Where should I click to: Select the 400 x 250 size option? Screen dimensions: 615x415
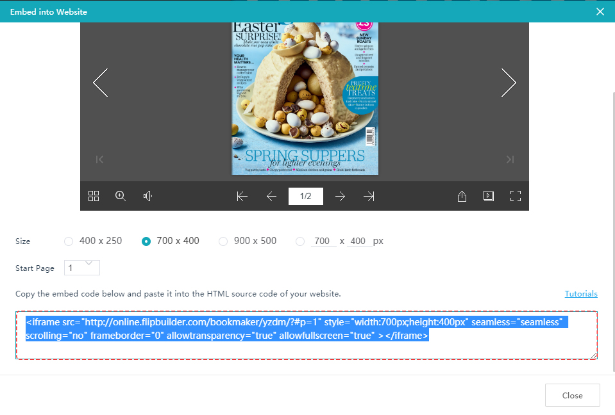69,241
